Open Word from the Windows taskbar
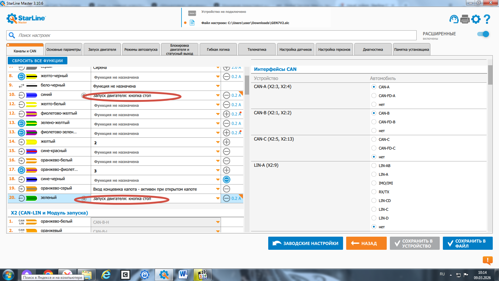Screen dimensions: 499x281 click(x=183, y=275)
